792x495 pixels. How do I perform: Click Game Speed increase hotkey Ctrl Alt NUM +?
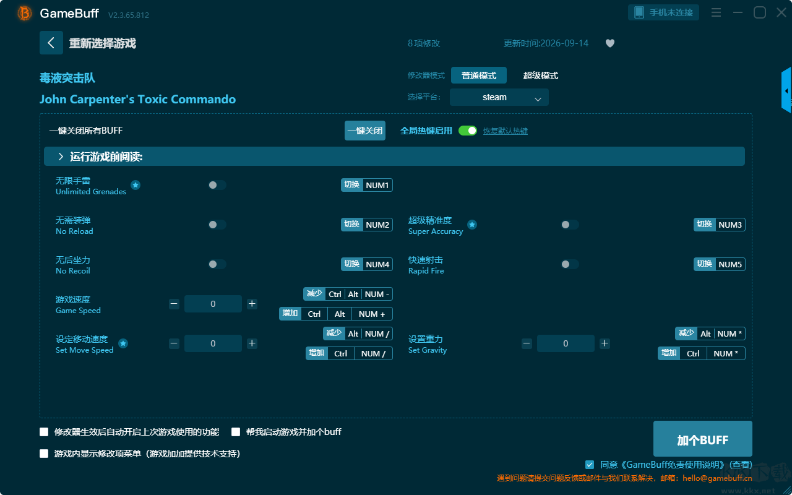[336, 314]
